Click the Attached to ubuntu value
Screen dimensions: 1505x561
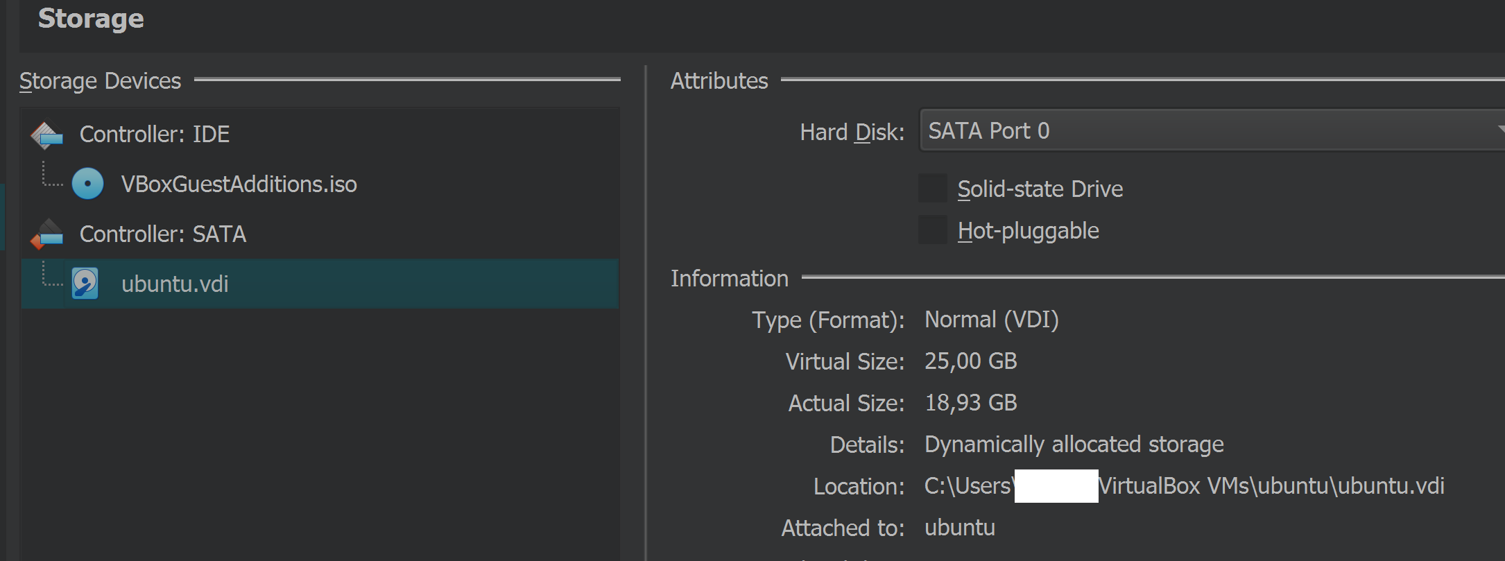[x=960, y=528]
